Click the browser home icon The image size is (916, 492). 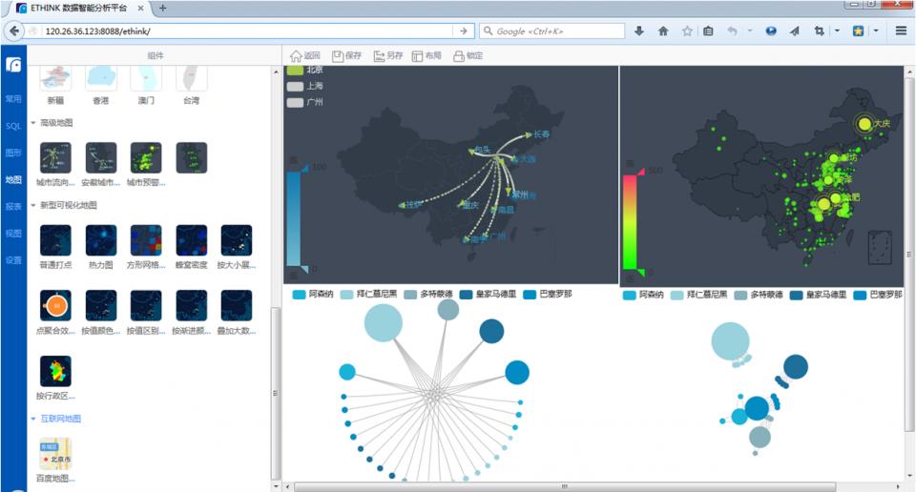(663, 31)
